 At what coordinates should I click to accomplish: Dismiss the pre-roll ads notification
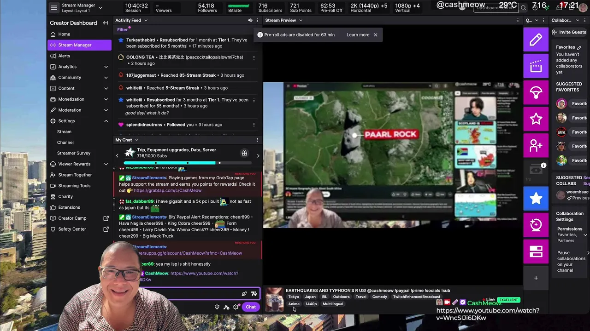point(375,35)
